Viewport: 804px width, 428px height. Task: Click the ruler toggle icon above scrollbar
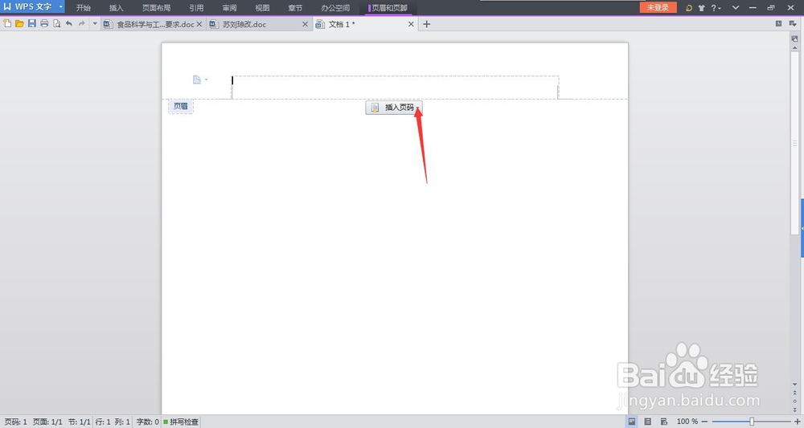coord(795,39)
